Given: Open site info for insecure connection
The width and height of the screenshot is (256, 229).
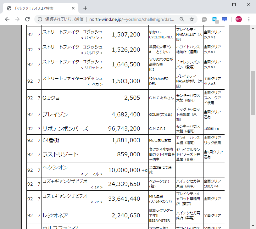Looking at the screenshot, I should point(40,19).
